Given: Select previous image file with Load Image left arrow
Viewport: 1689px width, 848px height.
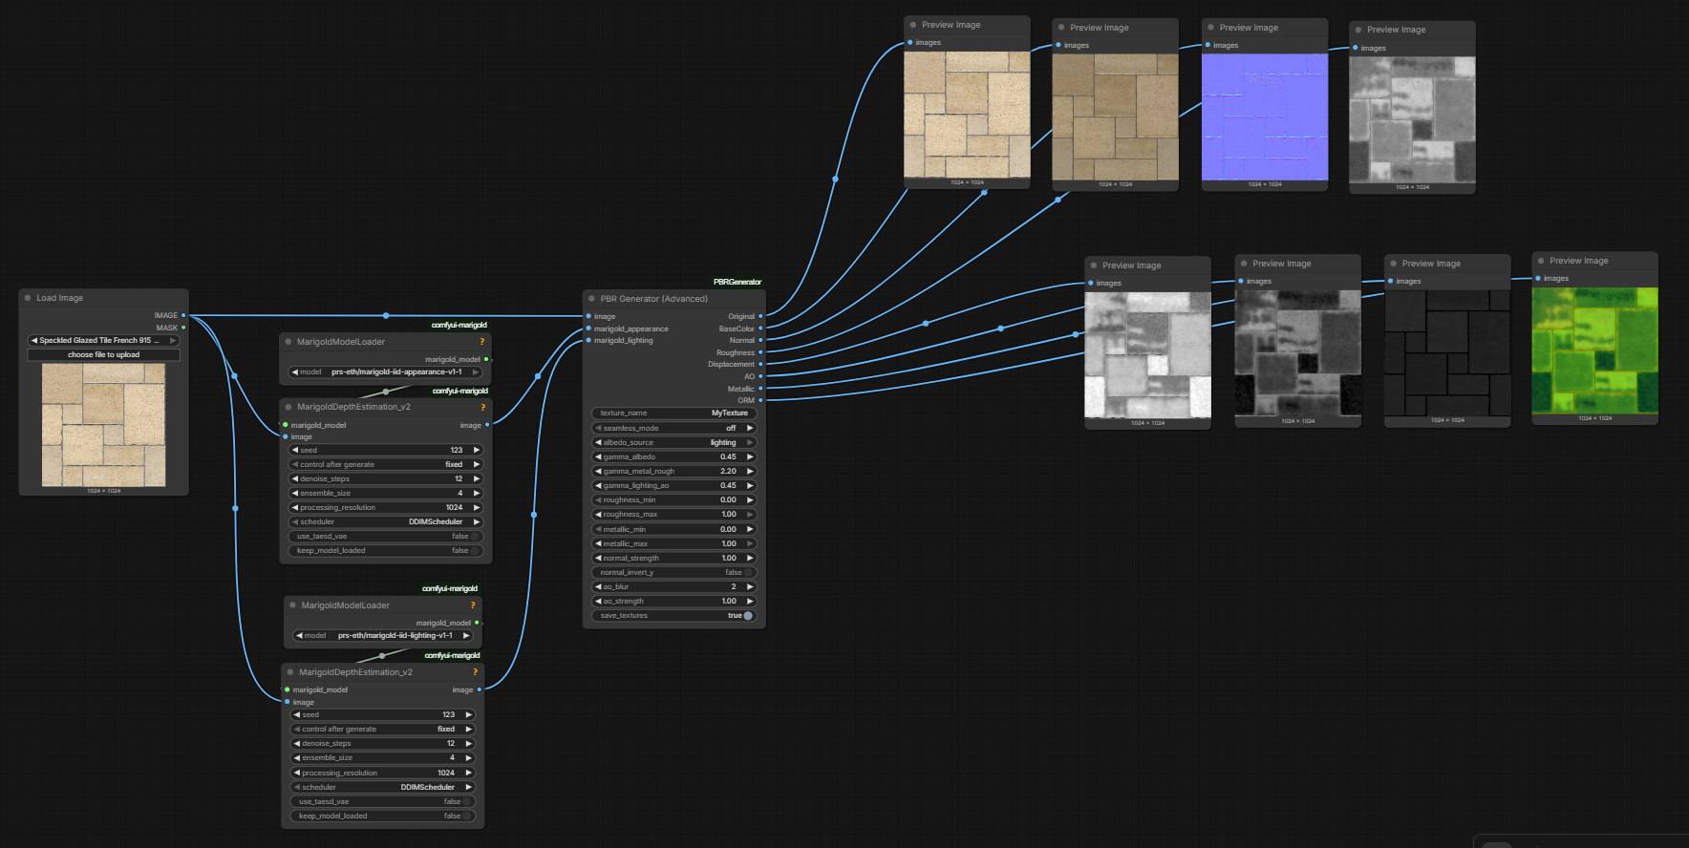Looking at the screenshot, I should point(34,340).
